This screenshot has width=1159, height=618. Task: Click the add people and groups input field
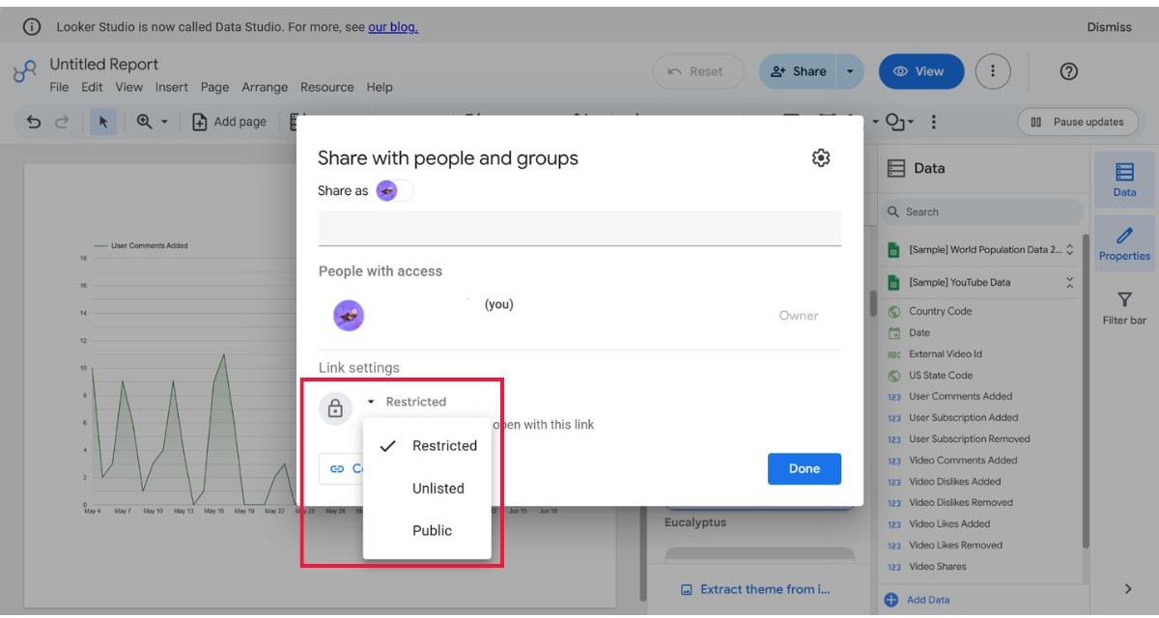click(x=579, y=228)
